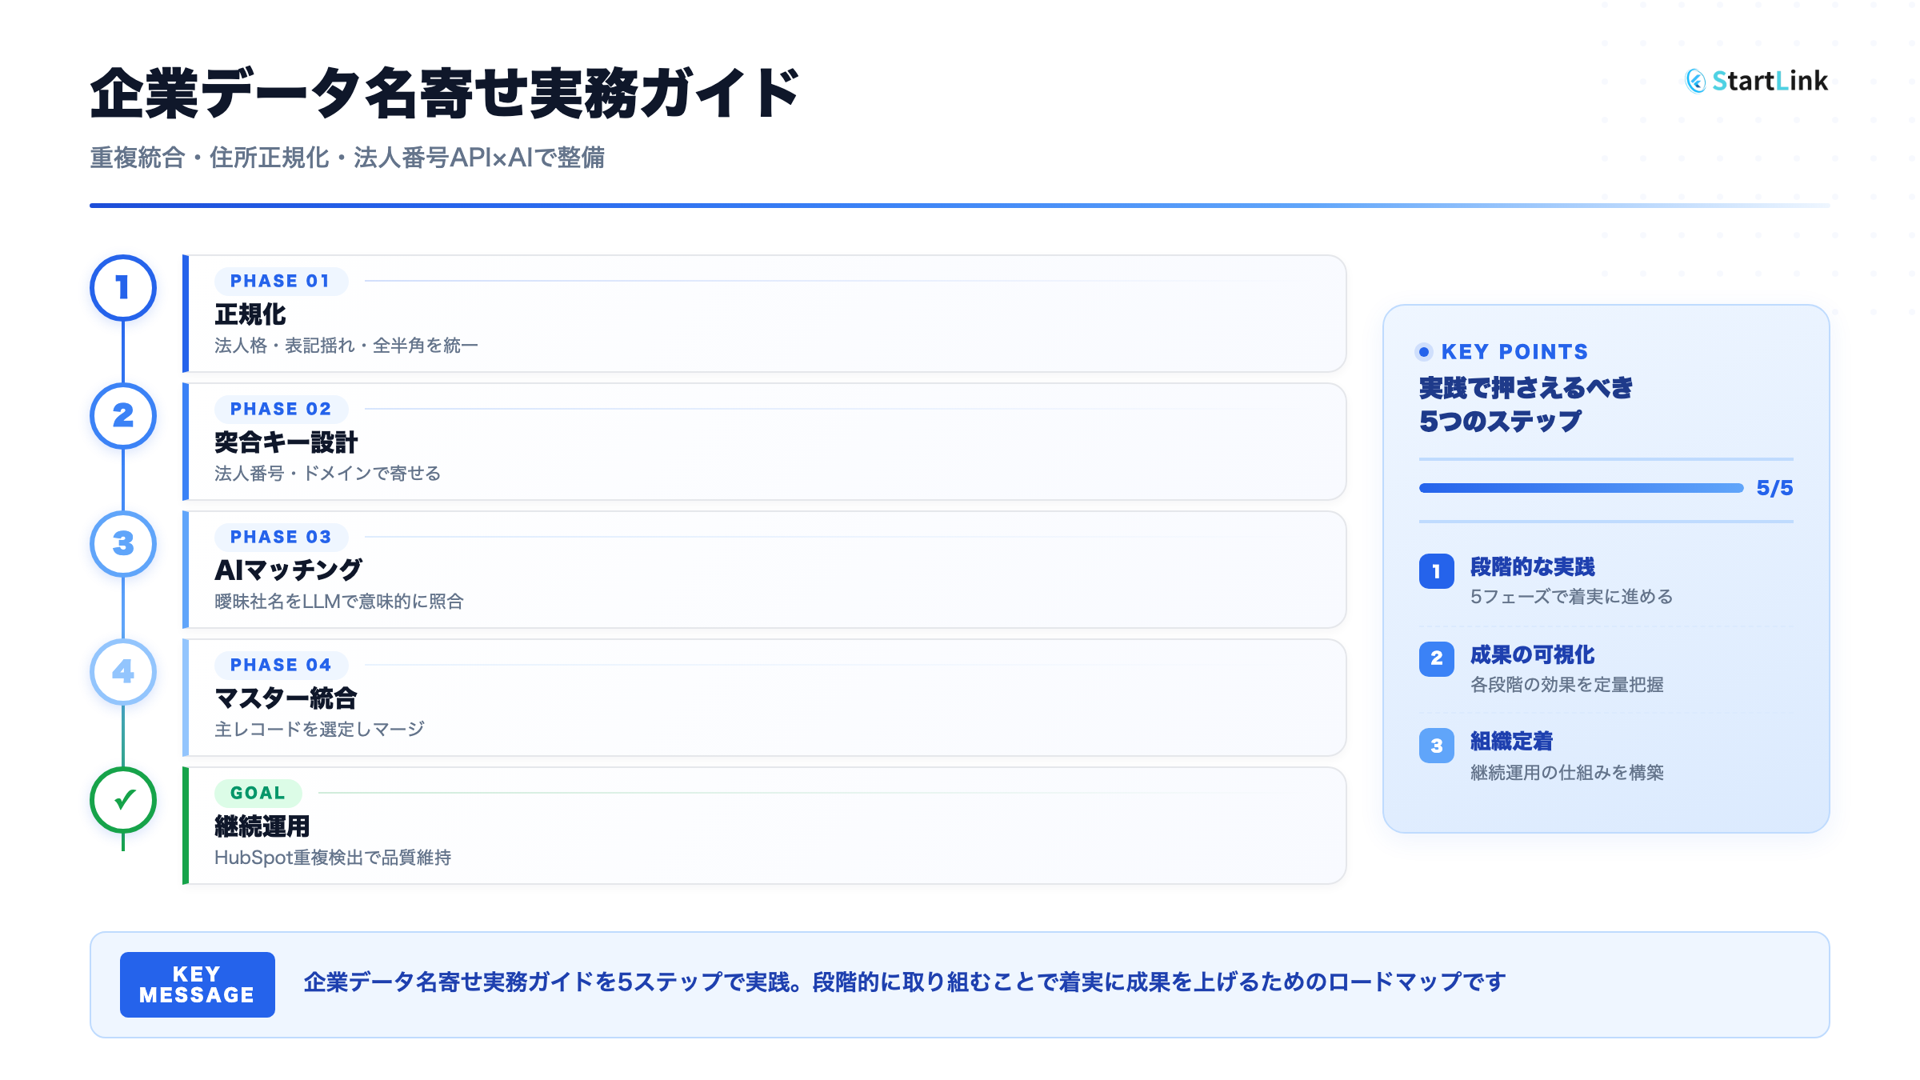Image resolution: width=1920 pixels, height=1080 pixels.
Task: Select the PHASE 03 label pill
Action: 280,538
